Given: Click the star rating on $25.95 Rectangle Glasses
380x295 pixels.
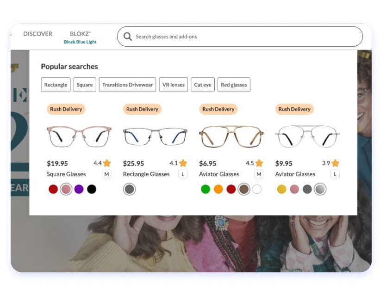Looking at the screenshot, I should [183, 163].
